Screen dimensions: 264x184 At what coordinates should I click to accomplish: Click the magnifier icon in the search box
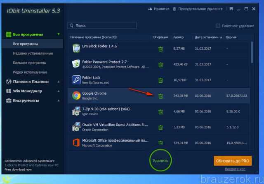(x=72, y=26)
